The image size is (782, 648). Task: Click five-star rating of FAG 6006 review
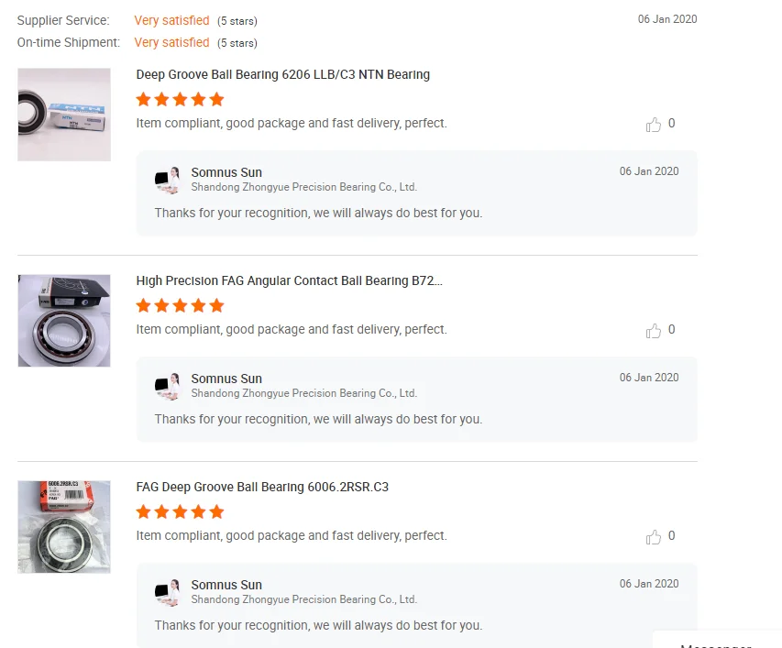pyautogui.click(x=180, y=511)
